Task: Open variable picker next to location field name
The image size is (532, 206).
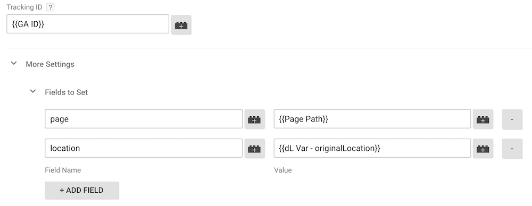Action: coord(254,148)
